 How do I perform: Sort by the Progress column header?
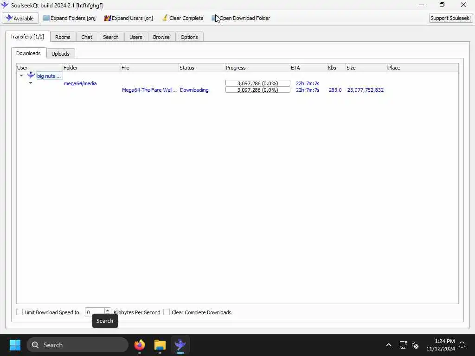tap(257, 68)
